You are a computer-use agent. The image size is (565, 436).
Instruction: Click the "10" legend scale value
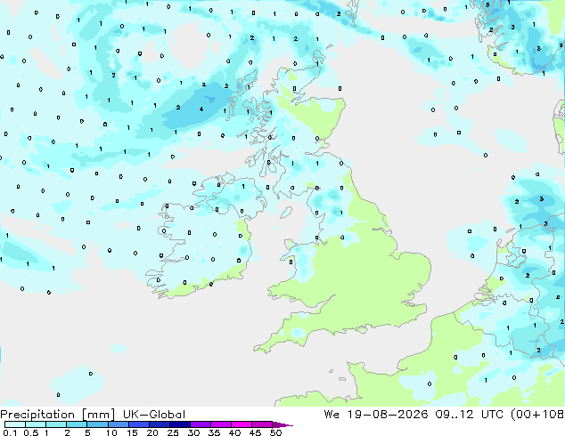(111, 432)
